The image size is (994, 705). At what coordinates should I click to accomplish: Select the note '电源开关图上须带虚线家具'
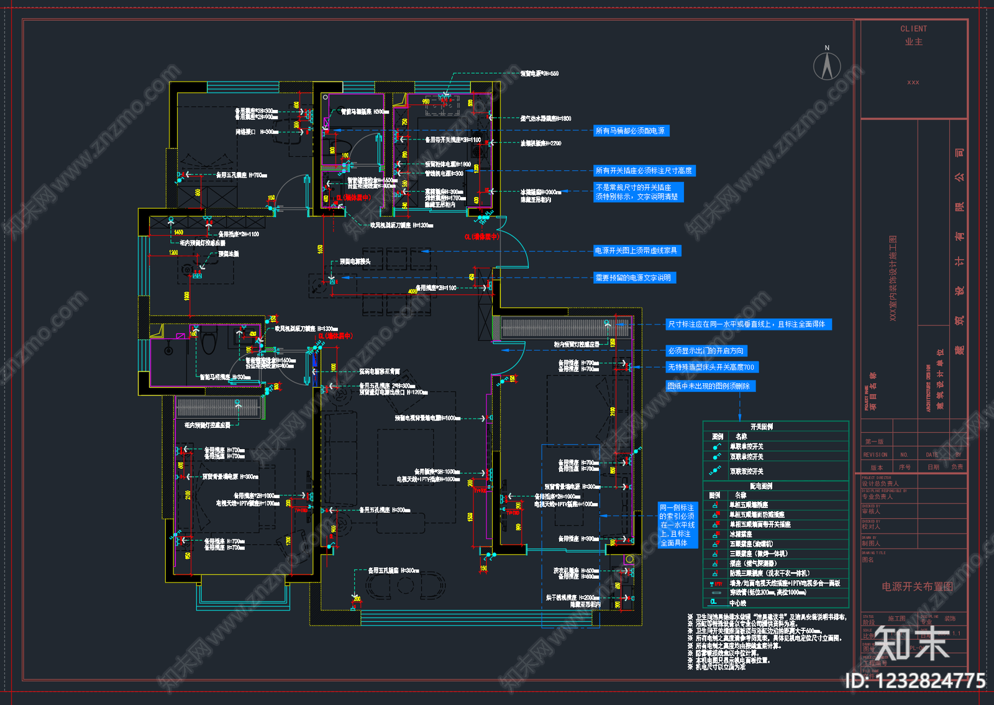pyautogui.click(x=637, y=251)
